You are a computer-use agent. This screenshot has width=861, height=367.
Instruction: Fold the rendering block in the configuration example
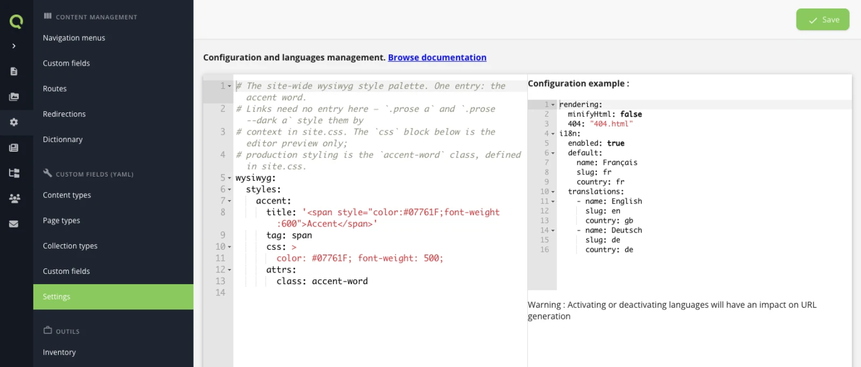(553, 105)
